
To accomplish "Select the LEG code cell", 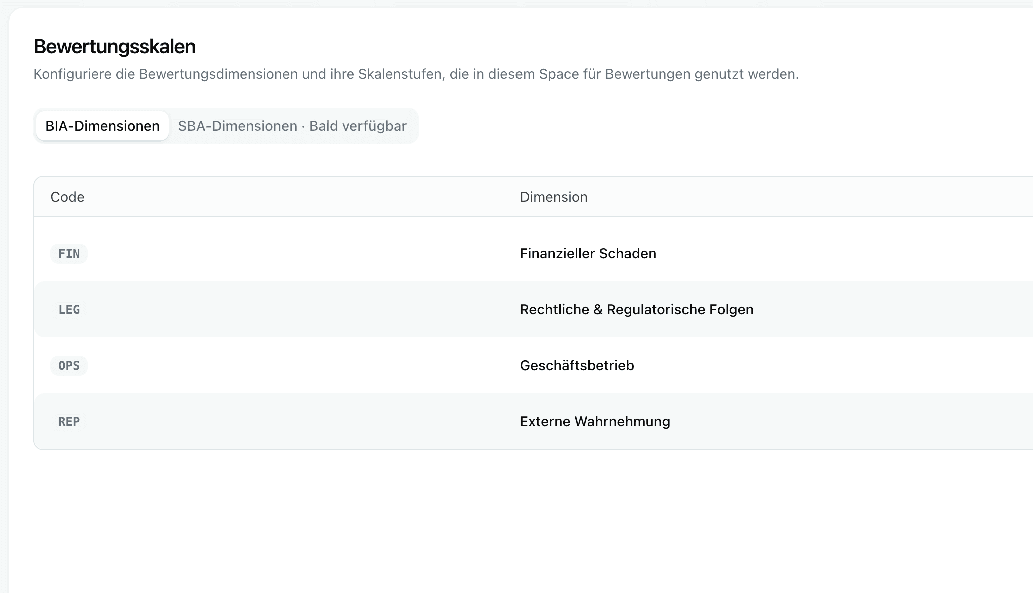I will [69, 310].
